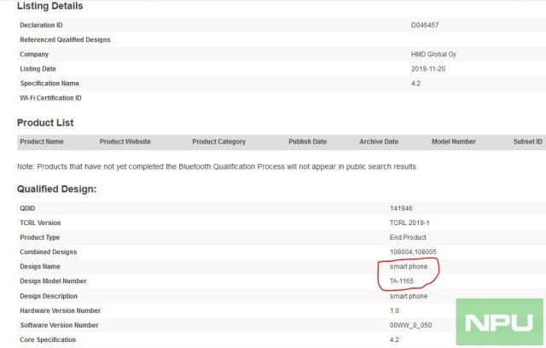This screenshot has height=348, width=546.
Task: Click the Archive Date column header
Action: pos(379,142)
